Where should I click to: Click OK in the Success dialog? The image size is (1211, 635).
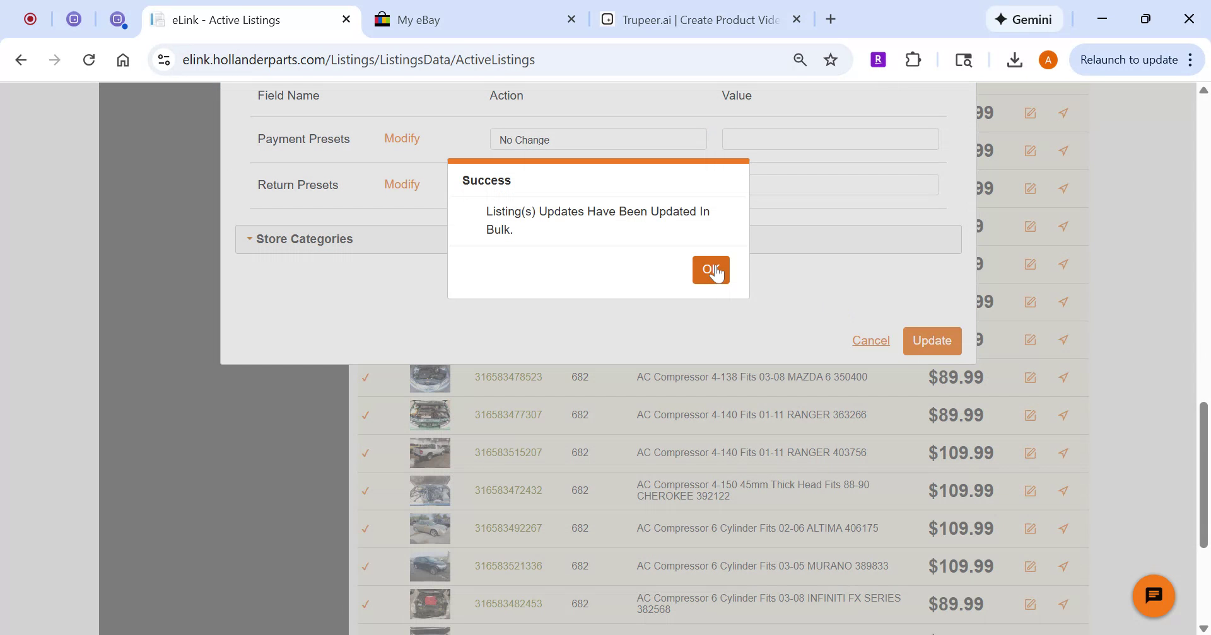coord(711,270)
